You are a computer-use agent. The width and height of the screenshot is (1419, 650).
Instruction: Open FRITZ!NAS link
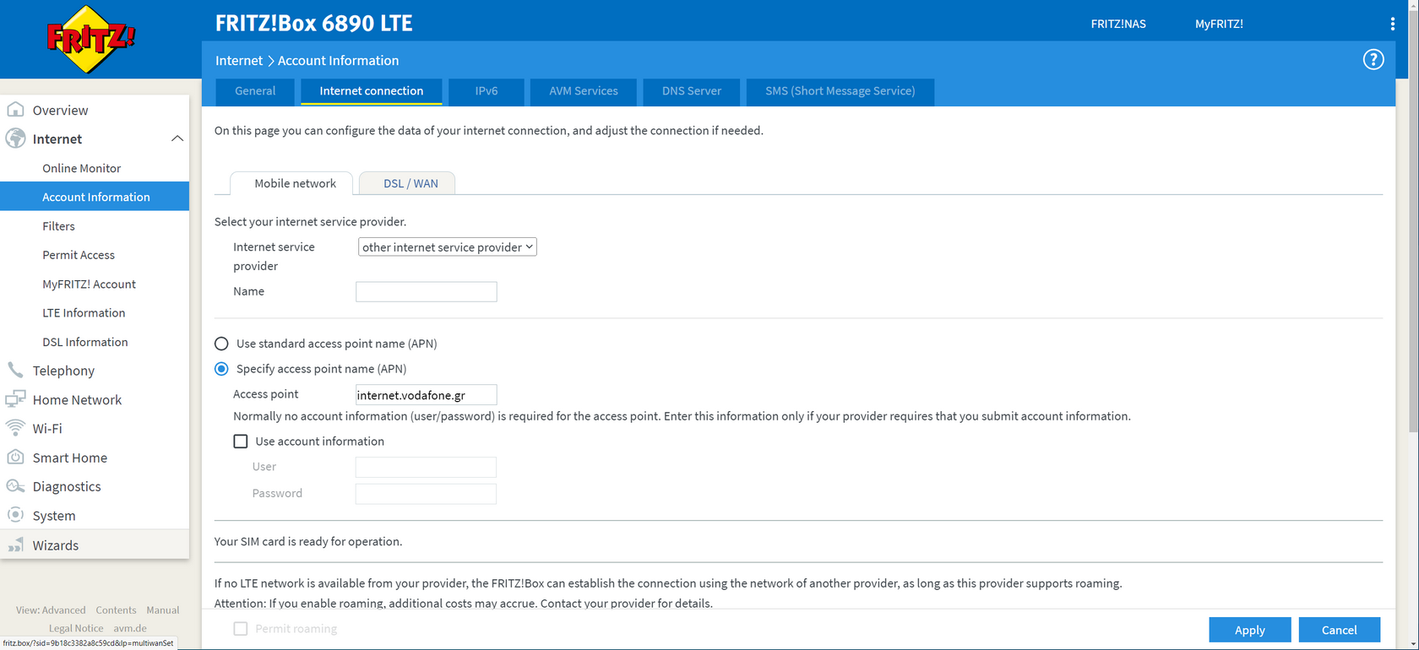tap(1118, 24)
